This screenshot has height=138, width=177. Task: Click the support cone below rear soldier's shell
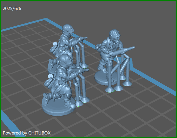tap(84, 66)
